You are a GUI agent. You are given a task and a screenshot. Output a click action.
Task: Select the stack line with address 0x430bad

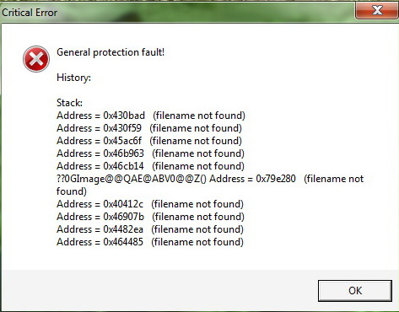click(151, 116)
